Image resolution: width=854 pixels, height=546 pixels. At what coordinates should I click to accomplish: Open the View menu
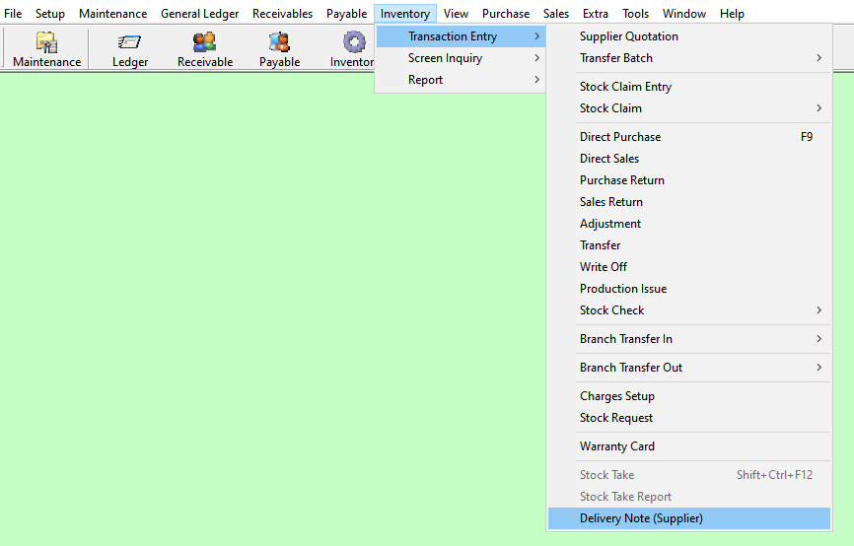(456, 14)
